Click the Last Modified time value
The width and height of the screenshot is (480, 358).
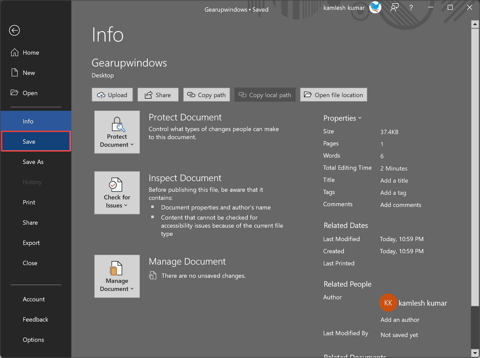(402, 239)
